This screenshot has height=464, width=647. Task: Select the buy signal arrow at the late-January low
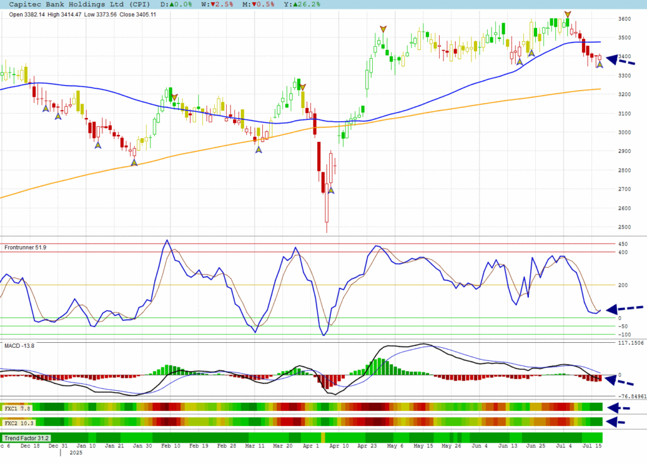[x=134, y=163]
